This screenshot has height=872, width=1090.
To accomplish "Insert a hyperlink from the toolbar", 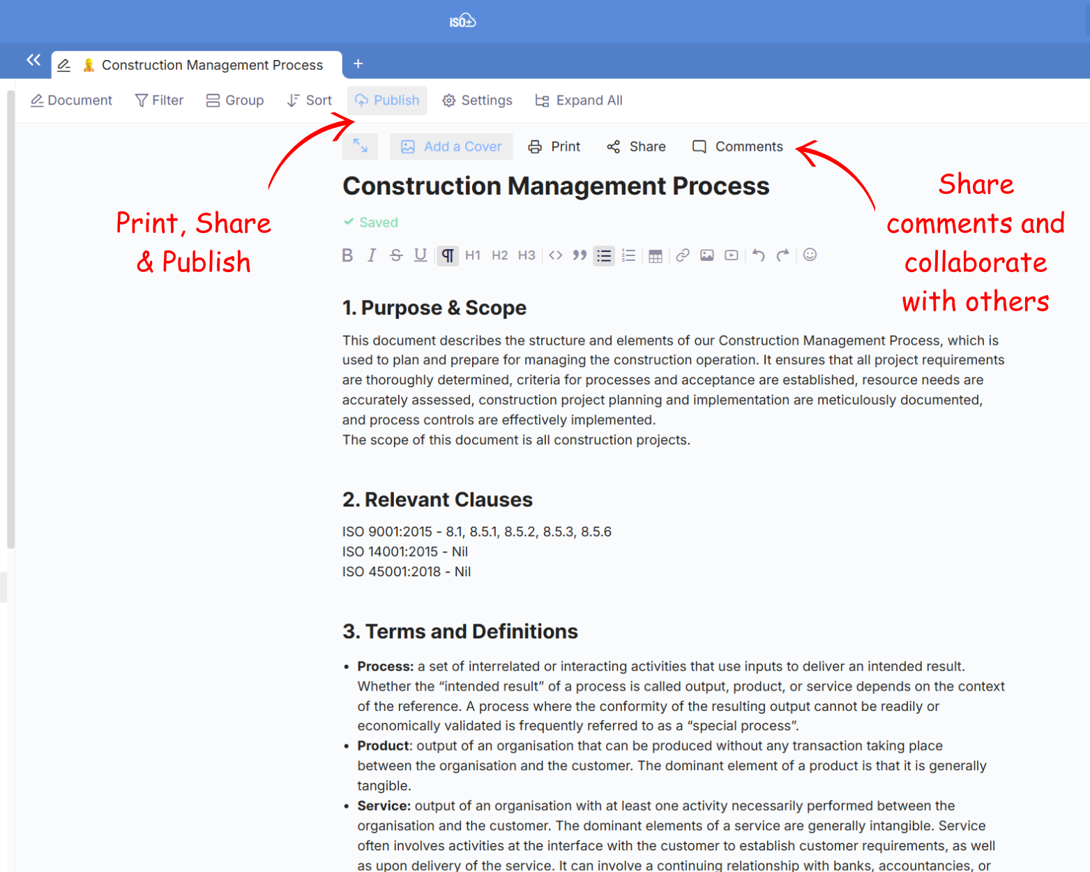I will (x=683, y=255).
